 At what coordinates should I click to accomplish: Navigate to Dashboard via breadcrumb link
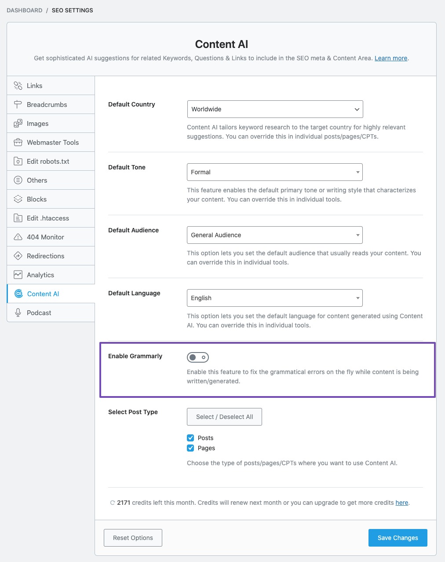tap(24, 10)
